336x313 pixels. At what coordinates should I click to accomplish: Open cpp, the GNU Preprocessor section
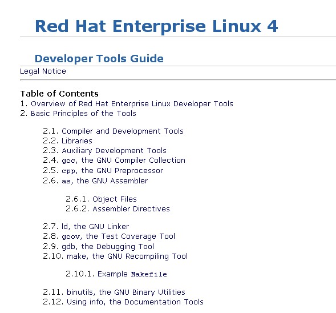click(112, 171)
